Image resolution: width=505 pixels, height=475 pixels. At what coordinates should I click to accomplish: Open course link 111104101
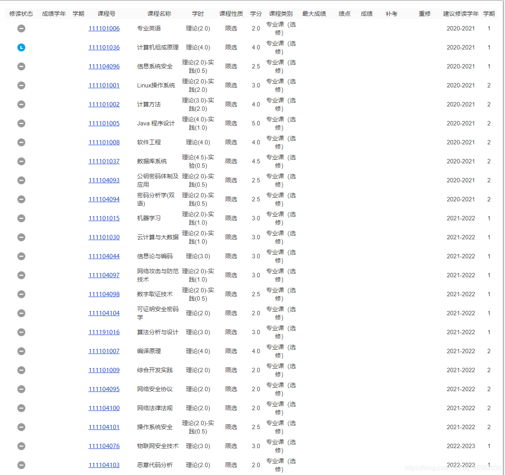click(104, 427)
